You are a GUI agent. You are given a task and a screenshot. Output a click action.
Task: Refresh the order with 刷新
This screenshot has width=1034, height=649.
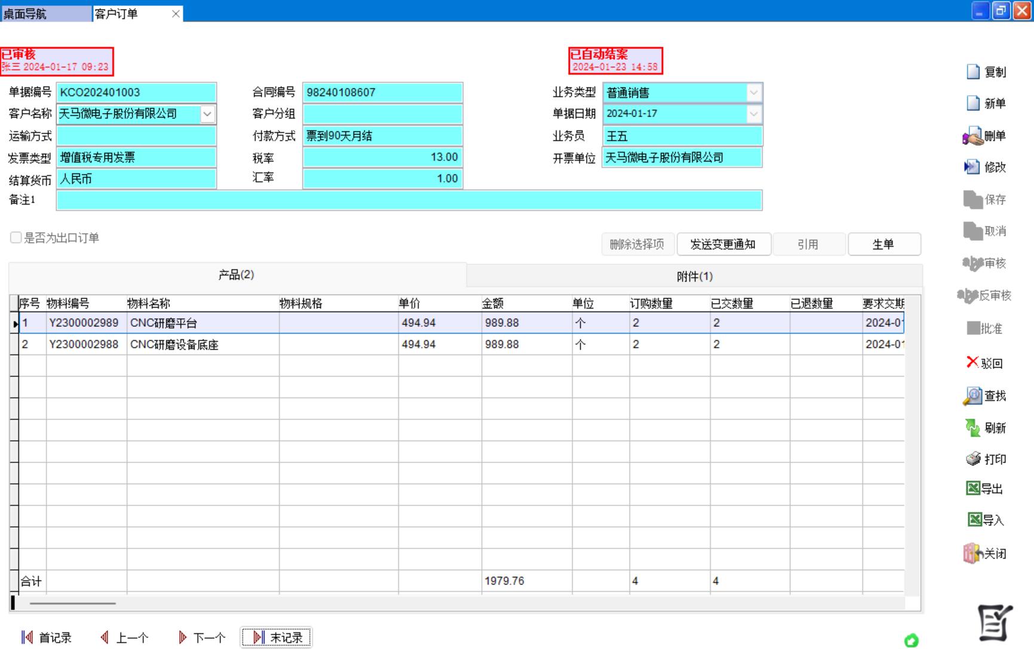tap(973, 428)
